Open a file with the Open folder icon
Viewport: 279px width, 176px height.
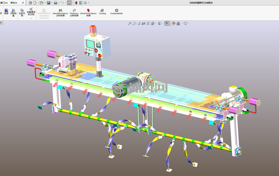(42, 3)
